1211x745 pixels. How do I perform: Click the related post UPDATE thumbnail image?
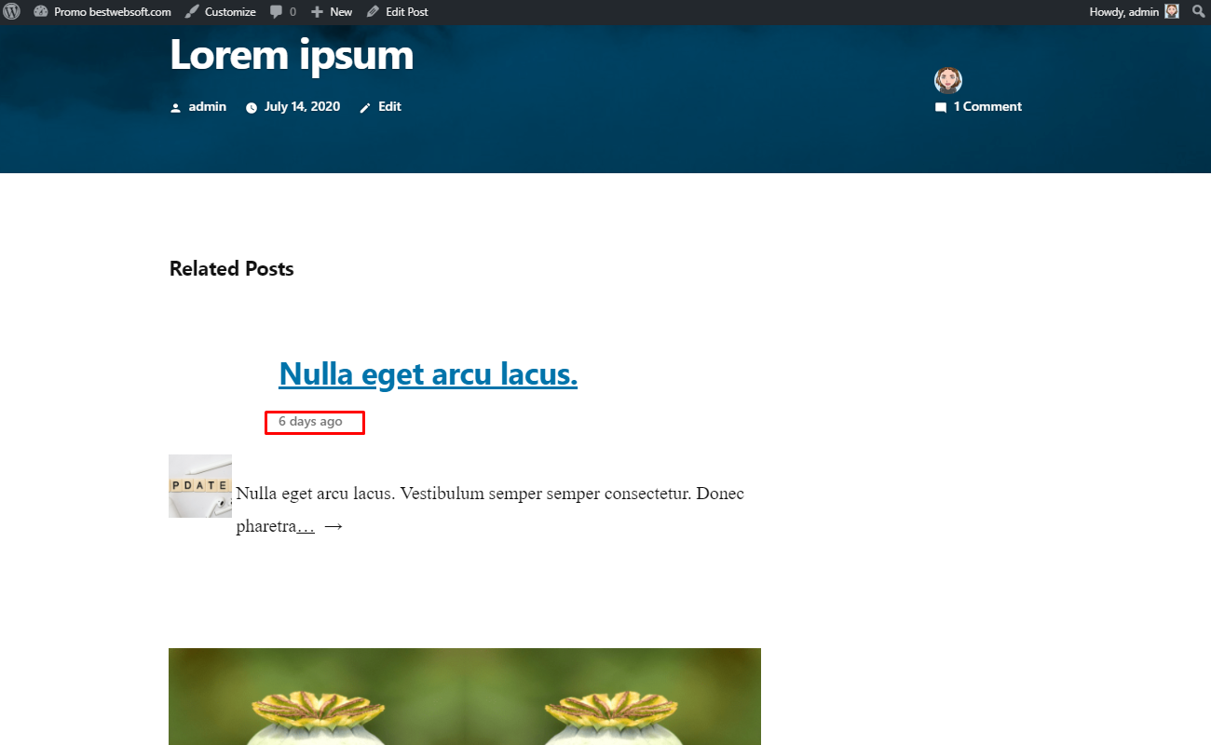[200, 486]
